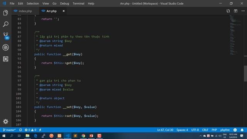Image resolution: width=247 pixels, height=139 pixels.
Task: Open the Terminal menu
Action: (x=78, y=3)
